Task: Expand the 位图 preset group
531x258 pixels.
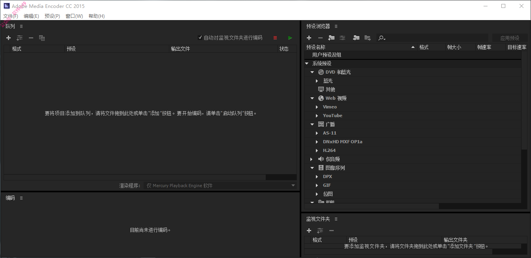Action: tap(317, 194)
